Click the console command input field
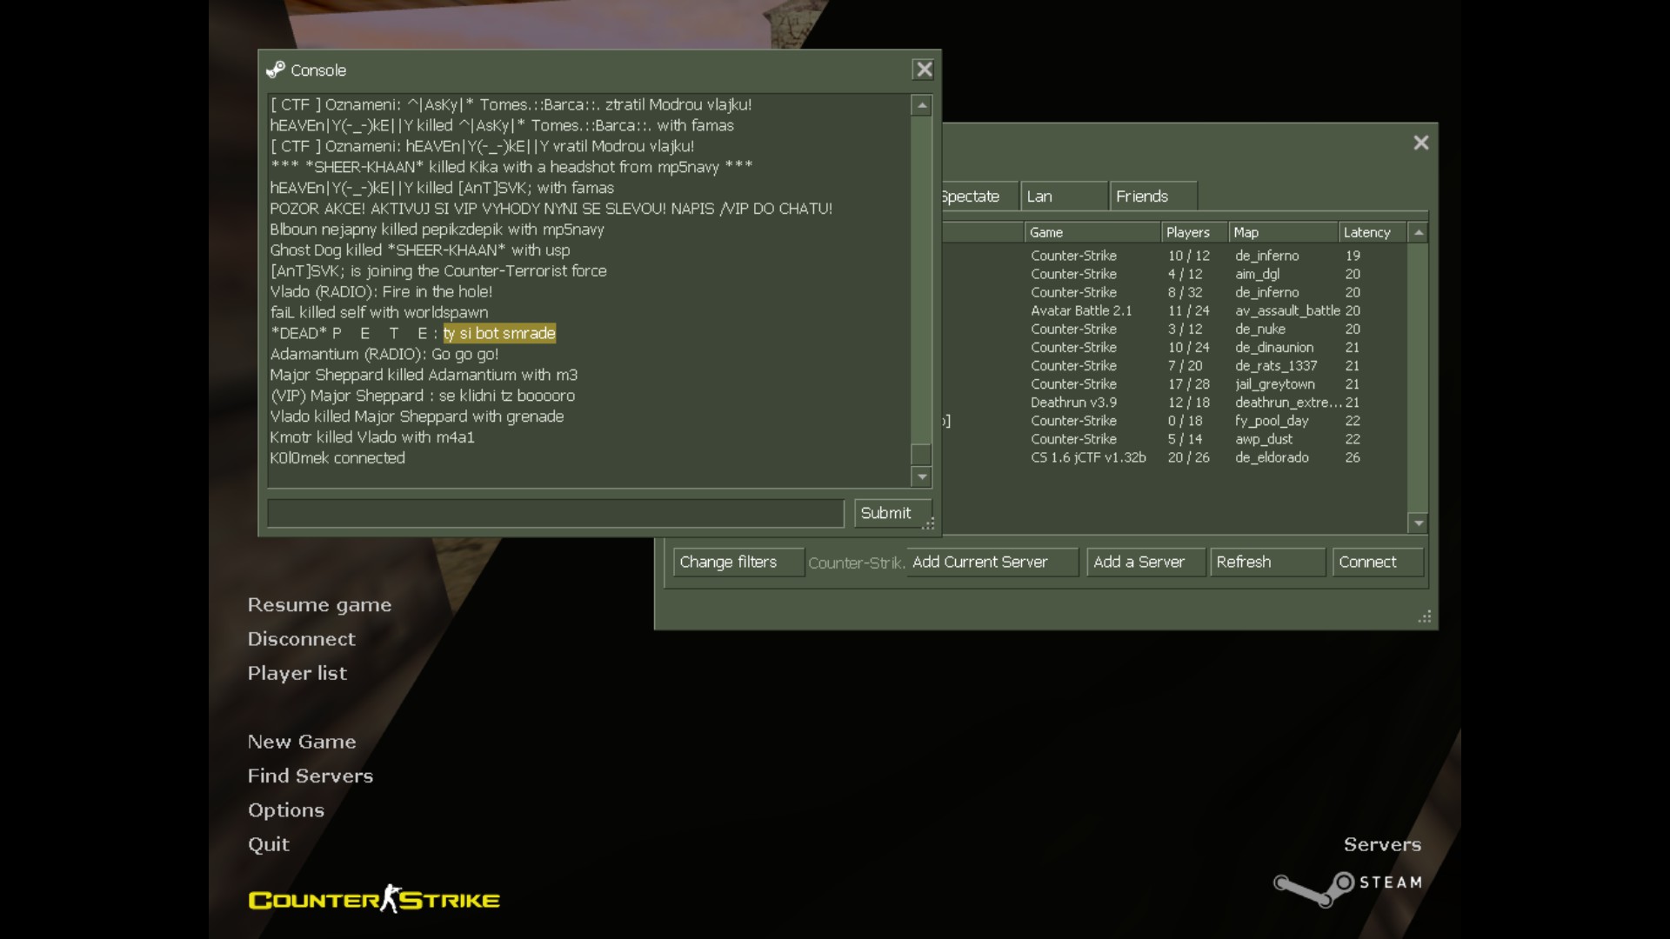 coord(556,513)
